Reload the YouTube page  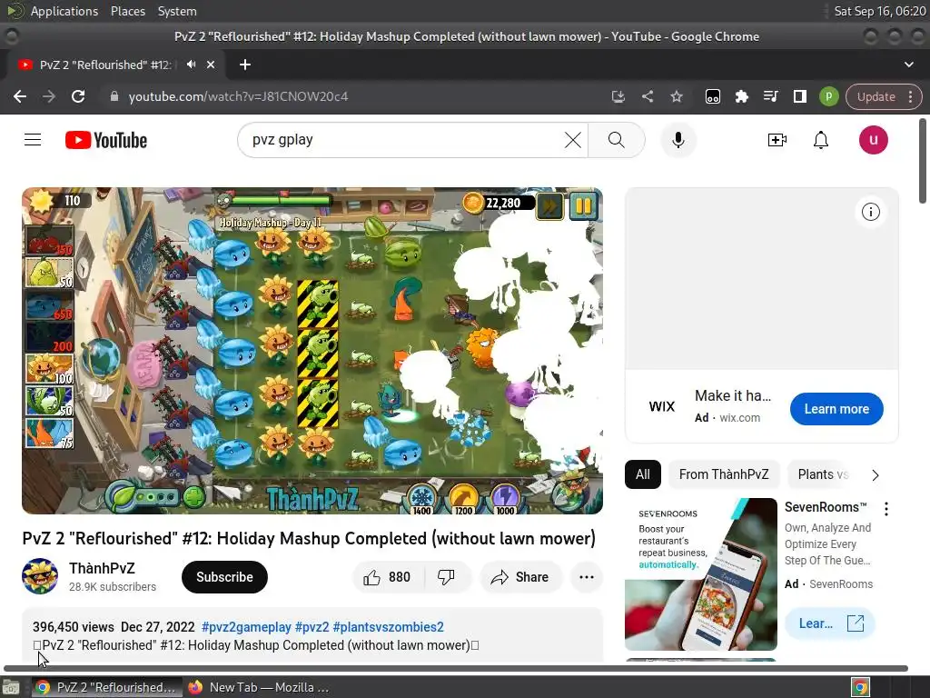coord(78,96)
